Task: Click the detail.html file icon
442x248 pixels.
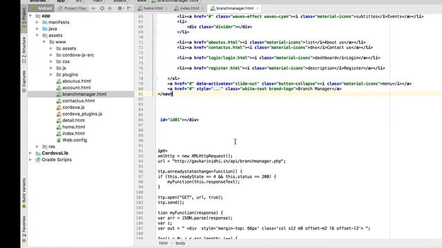Action: point(59,121)
